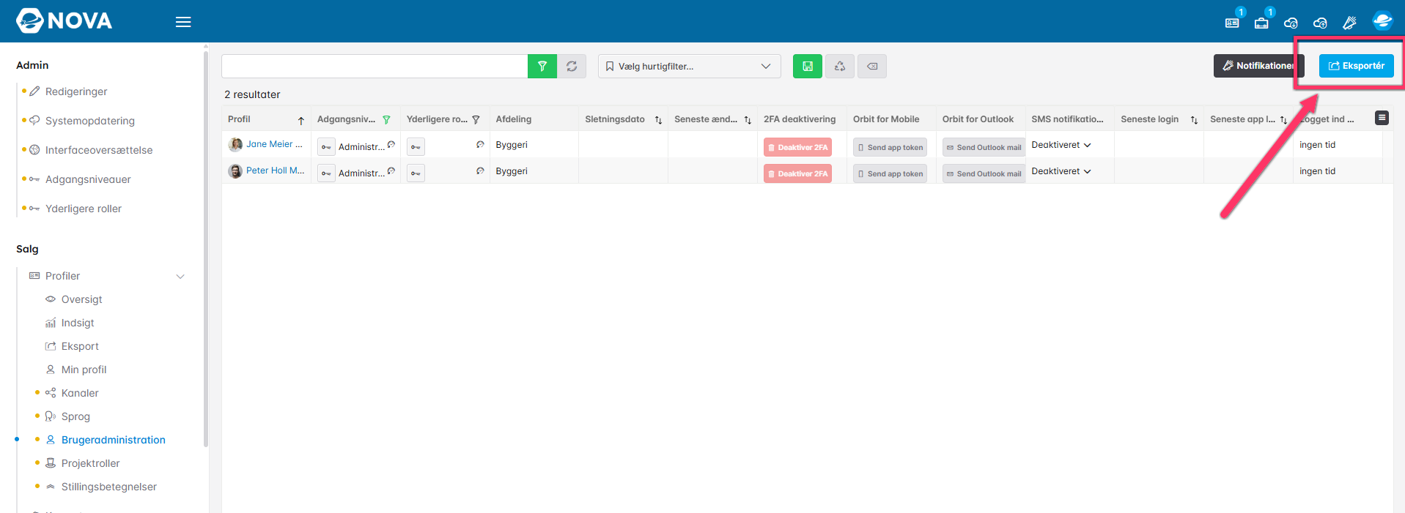Click the clear filter backspace icon

872,66
